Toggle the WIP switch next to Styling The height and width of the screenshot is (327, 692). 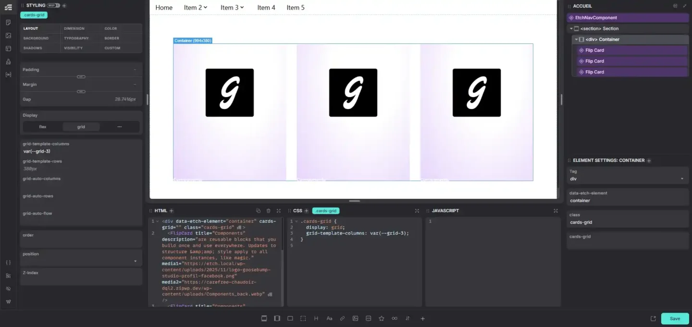pos(53,5)
